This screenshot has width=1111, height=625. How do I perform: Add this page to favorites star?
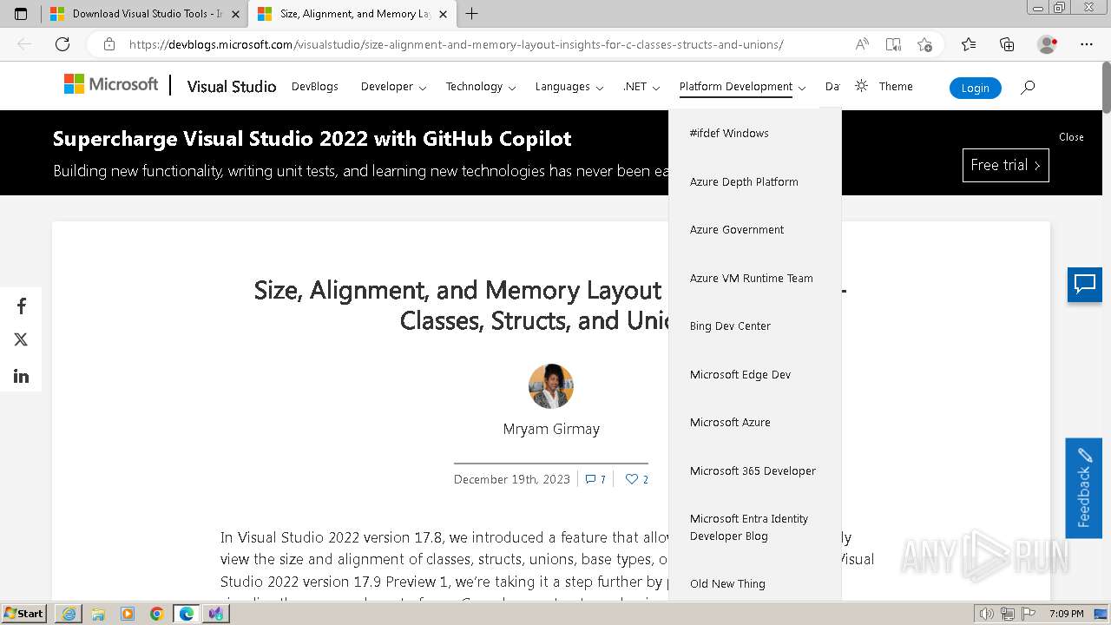coord(924,44)
